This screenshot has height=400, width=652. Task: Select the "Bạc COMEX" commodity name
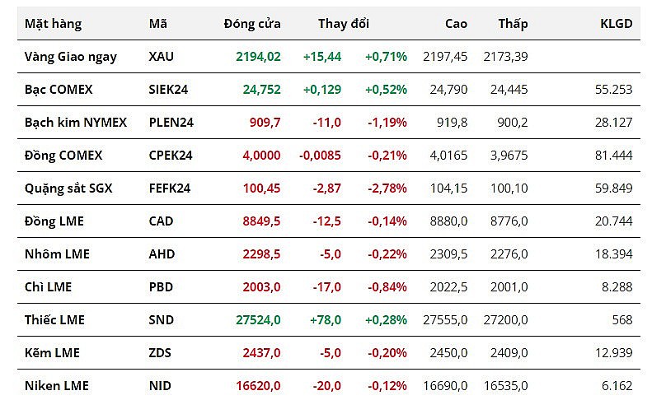(x=59, y=90)
